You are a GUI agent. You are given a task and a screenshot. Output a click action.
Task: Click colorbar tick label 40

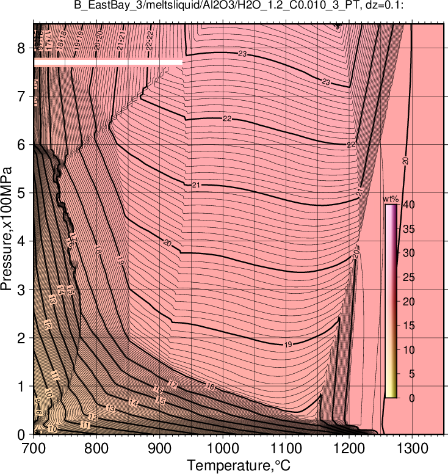click(409, 205)
